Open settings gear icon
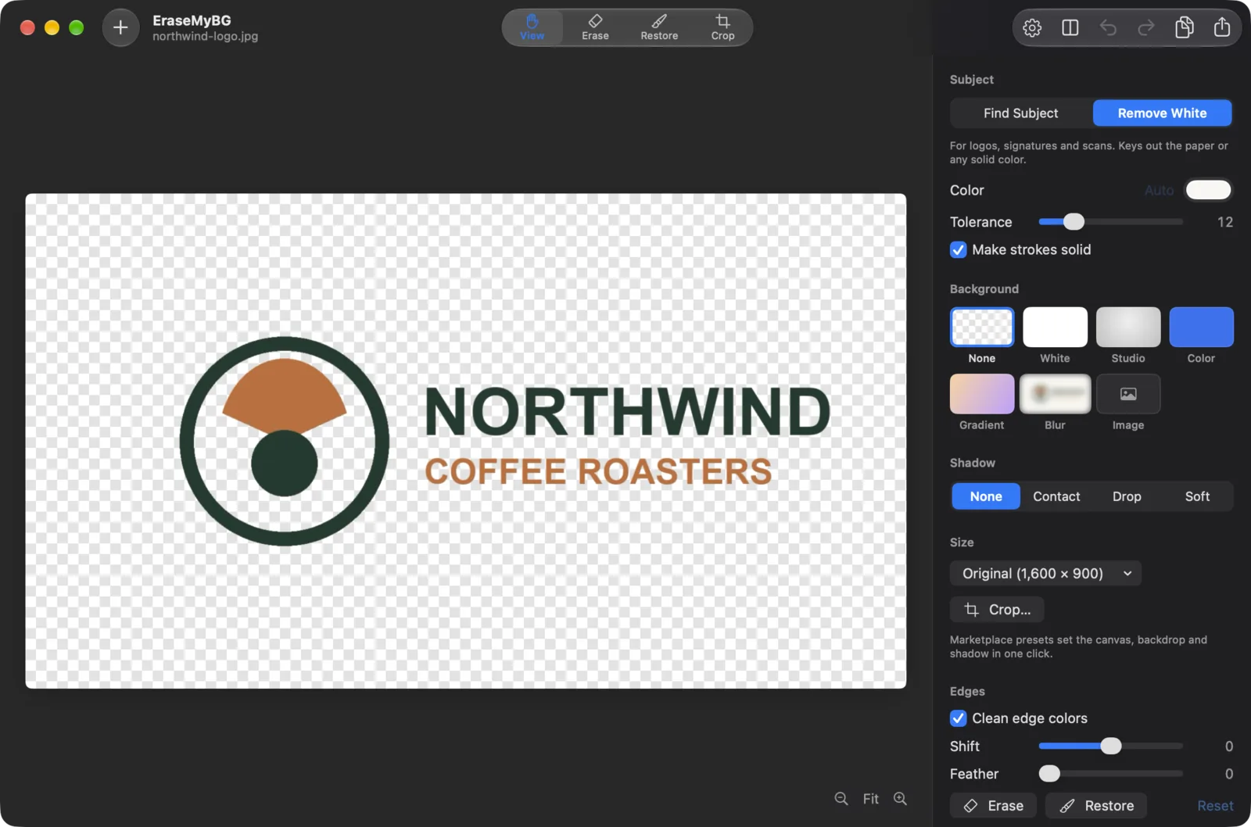This screenshot has height=827, width=1251. (1032, 27)
